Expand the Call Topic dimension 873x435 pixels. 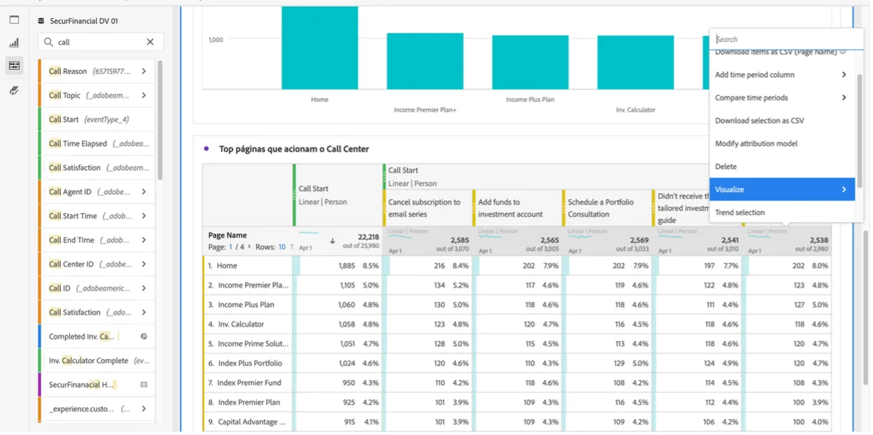click(x=144, y=96)
